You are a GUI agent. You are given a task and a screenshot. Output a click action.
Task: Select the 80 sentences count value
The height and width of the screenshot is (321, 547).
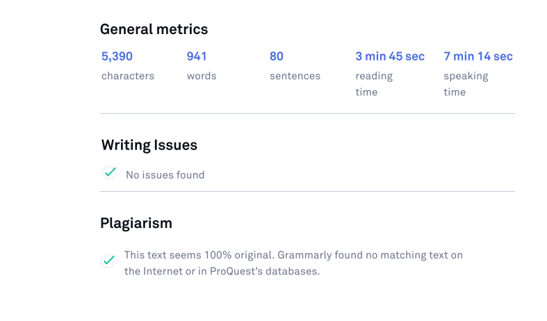click(277, 56)
